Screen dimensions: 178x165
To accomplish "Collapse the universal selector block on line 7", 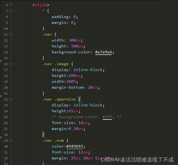I will pyautogui.click(x=11, y=11).
